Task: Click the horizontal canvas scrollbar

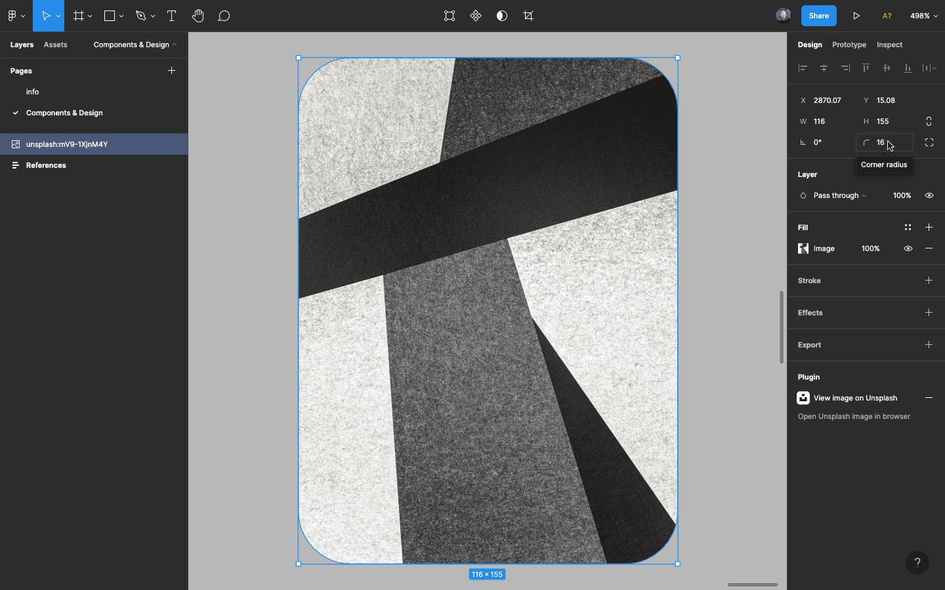Action: 752,585
